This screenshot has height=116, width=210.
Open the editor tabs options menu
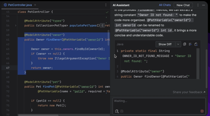pyautogui.click(x=106, y=5)
